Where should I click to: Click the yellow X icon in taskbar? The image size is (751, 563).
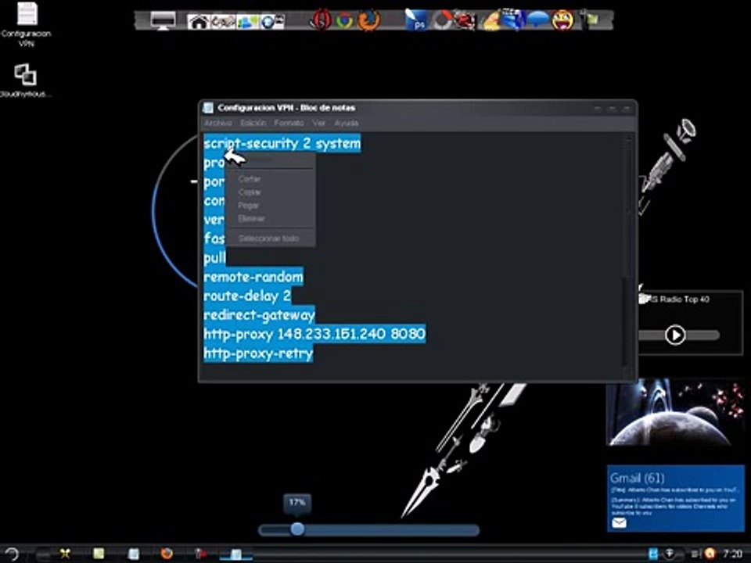(65, 554)
